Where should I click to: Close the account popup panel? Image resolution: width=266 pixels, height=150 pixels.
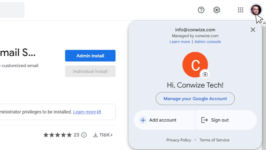(253, 30)
